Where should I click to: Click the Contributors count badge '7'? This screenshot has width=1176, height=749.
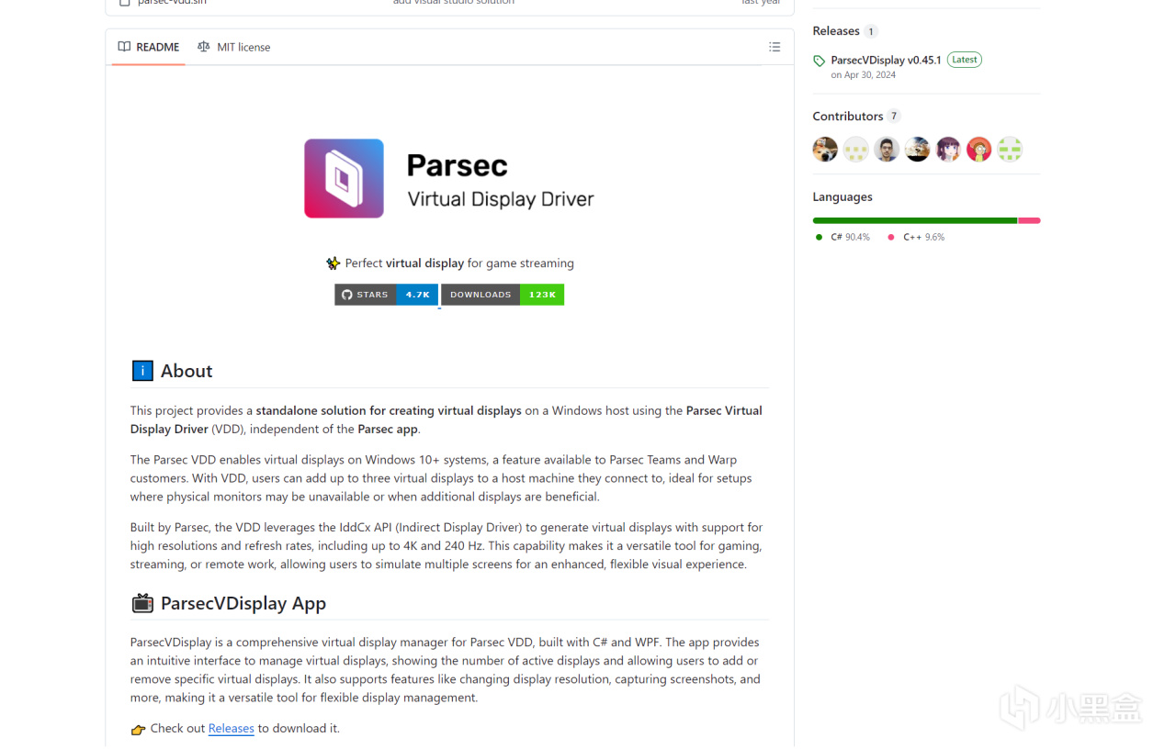[x=894, y=117]
